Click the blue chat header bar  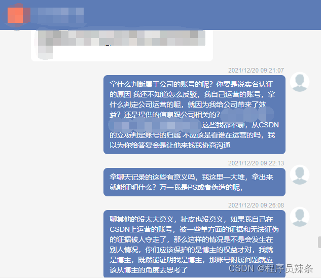click(x=160, y=15)
